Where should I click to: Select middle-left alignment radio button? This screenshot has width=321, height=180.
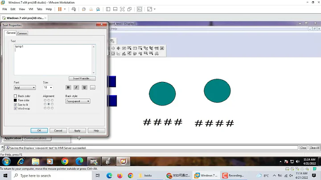coord(45,104)
